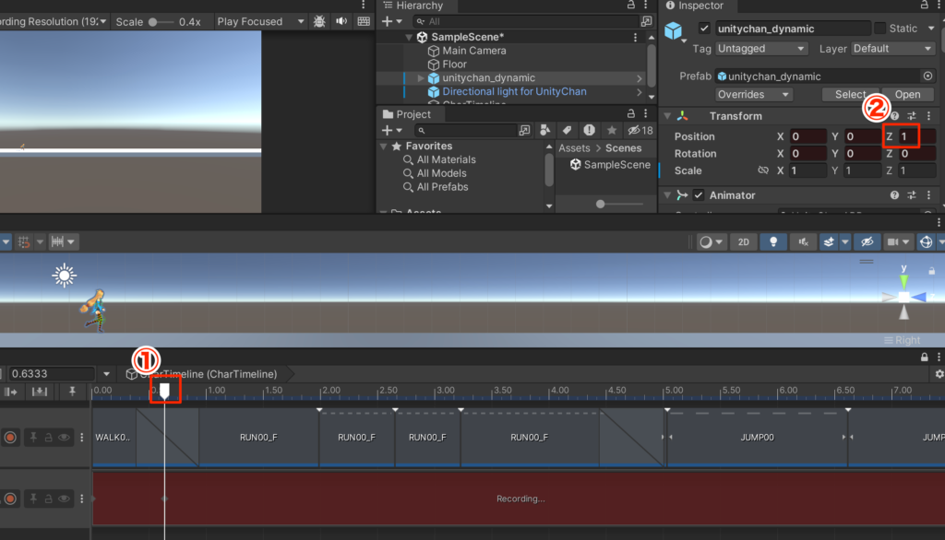The image size is (945, 540).
Task: Click the prefab Select button
Action: (x=850, y=95)
